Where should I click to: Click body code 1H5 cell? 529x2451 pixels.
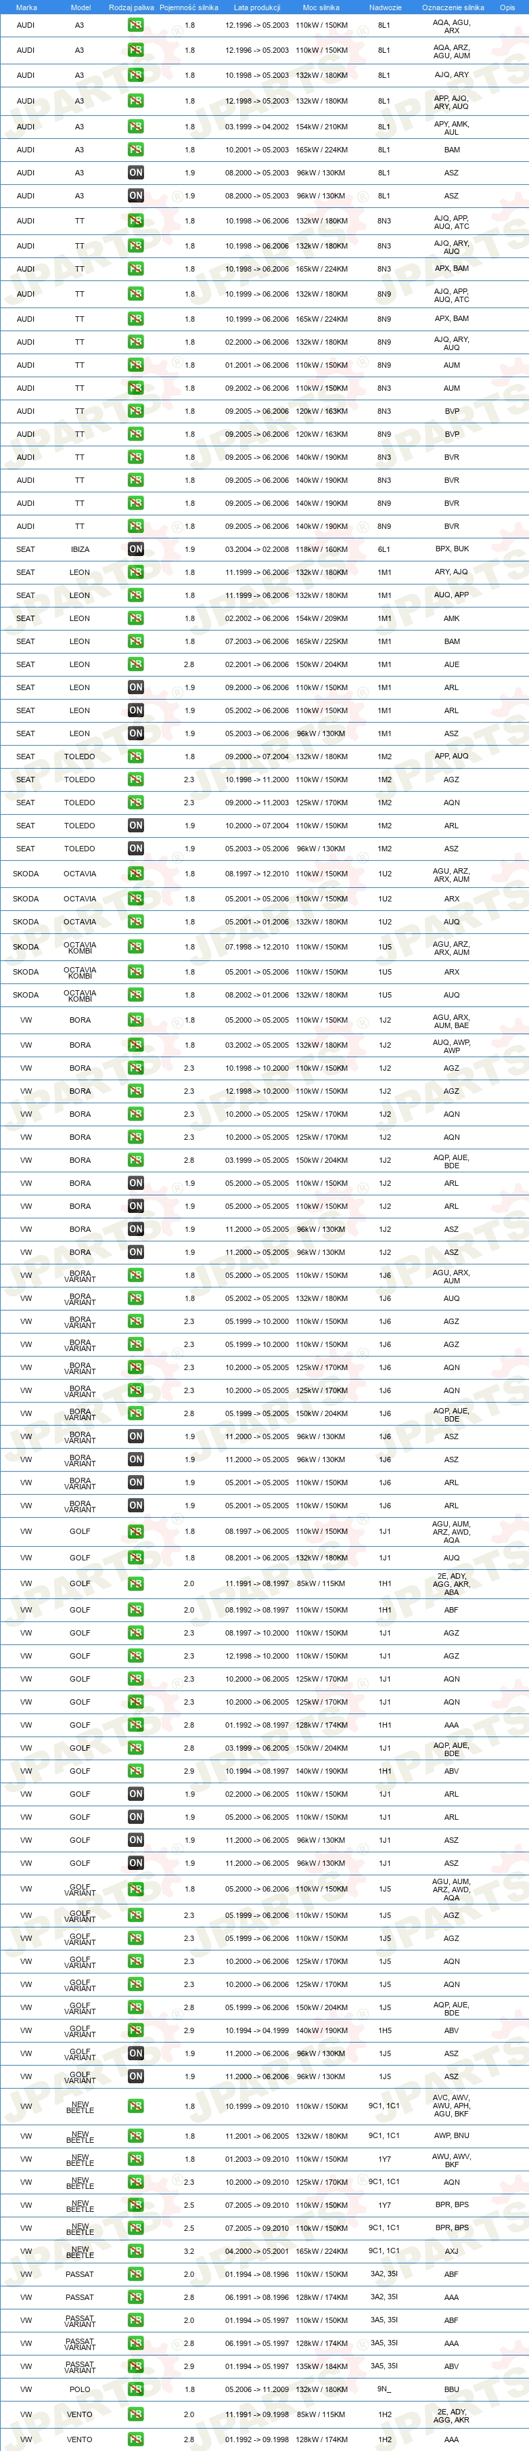tap(384, 2030)
